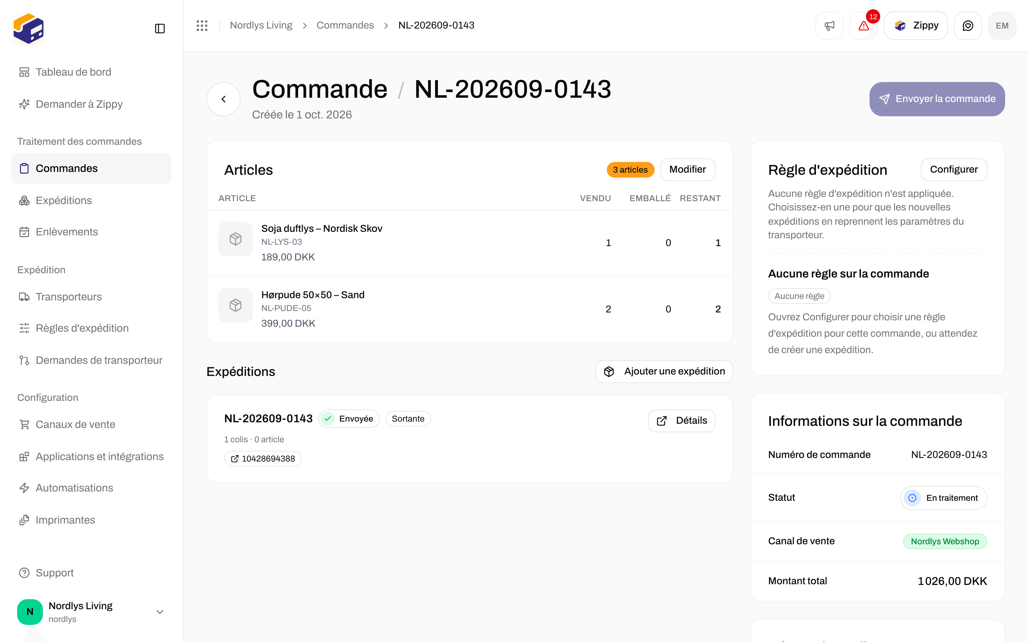Click SKU text NL-PUDE-05
This screenshot has width=1028, height=642.
click(286, 308)
